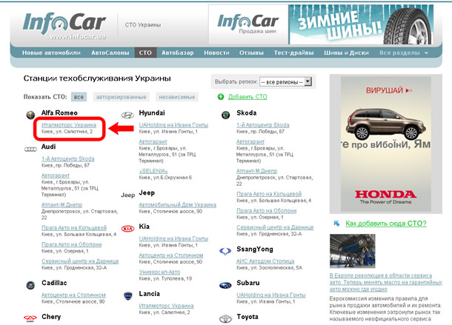Screen dimensions: 452x325
Task: Open Прага Авто на Кольцевой under Audi
Action: point(74,228)
